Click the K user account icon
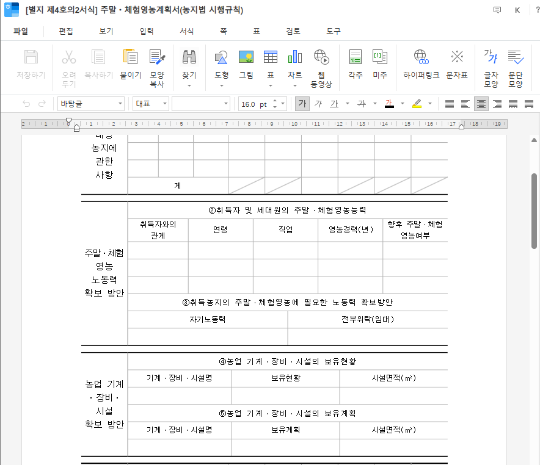Screen dimensions: 540x465 (x=517, y=10)
